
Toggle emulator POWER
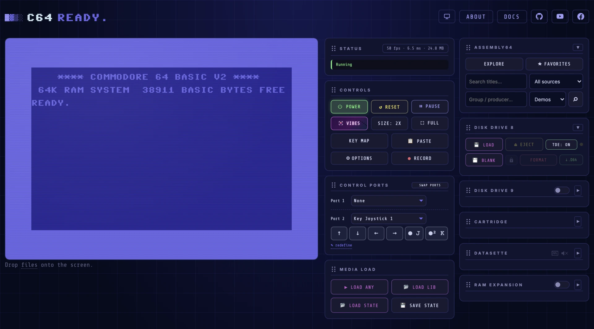pyautogui.click(x=349, y=107)
